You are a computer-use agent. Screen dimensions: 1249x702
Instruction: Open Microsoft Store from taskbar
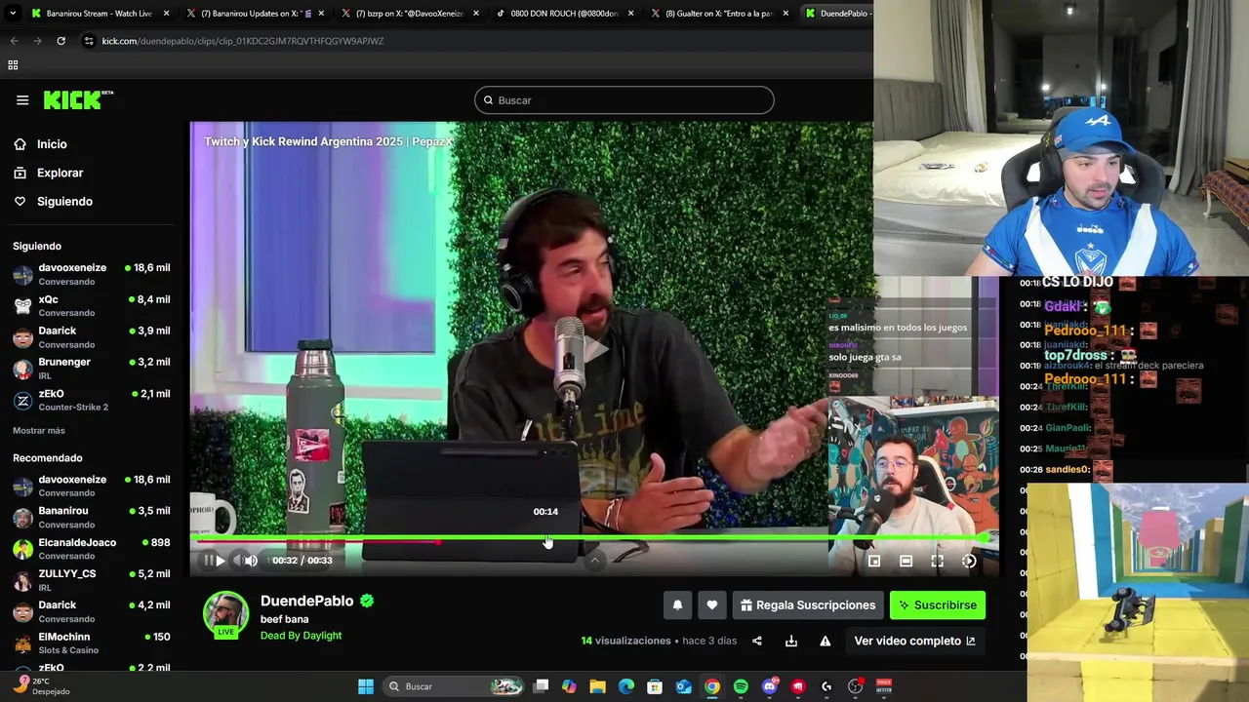(655, 686)
